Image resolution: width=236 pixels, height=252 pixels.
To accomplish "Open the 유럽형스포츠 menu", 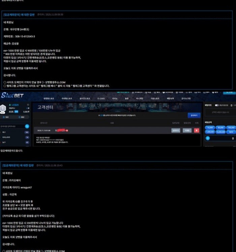I will click(49, 98).
